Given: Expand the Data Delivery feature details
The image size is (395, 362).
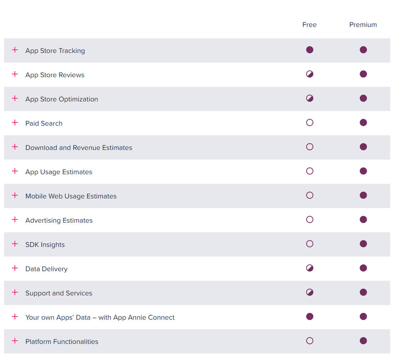Looking at the screenshot, I should pyautogui.click(x=15, y=268).
